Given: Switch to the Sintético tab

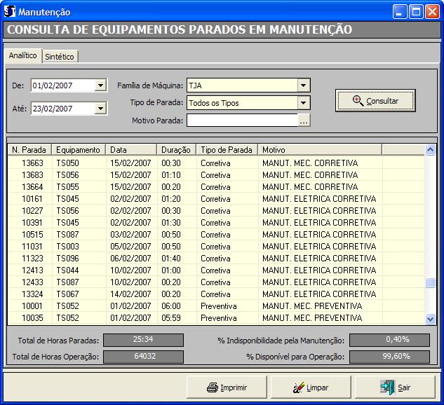Looking at the screenshot, I should click(60, 57).
